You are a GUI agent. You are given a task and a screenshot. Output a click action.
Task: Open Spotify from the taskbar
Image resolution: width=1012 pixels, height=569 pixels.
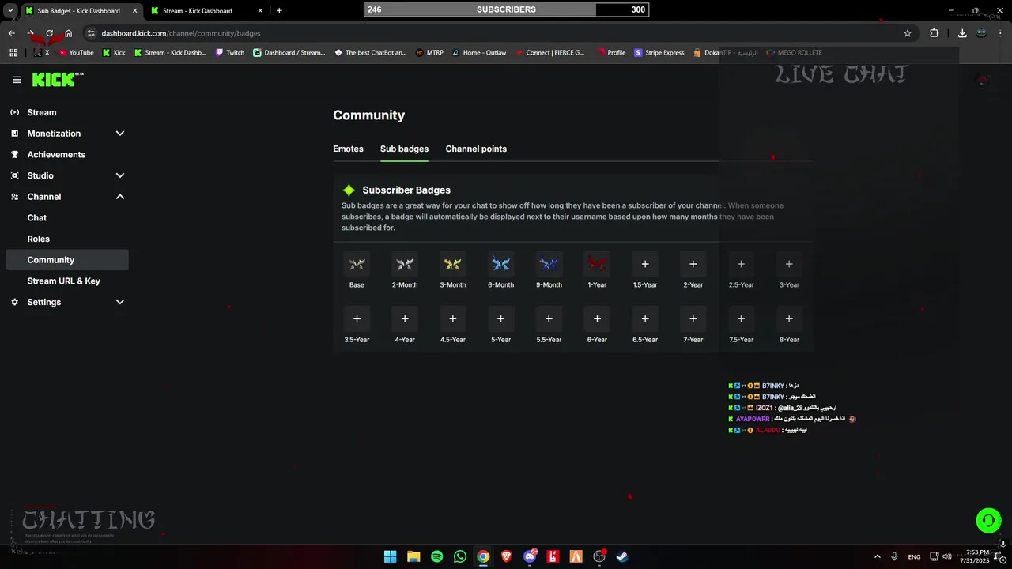[x=437, y=556]
